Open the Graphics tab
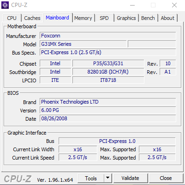 pos(126,18)
